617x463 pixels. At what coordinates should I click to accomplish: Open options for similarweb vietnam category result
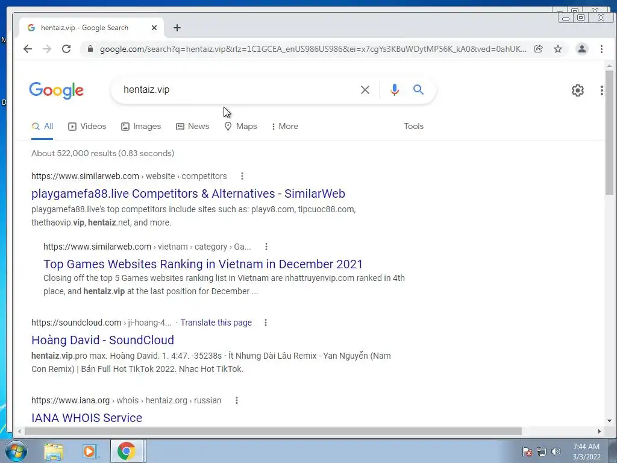click(x=266, y=247)
